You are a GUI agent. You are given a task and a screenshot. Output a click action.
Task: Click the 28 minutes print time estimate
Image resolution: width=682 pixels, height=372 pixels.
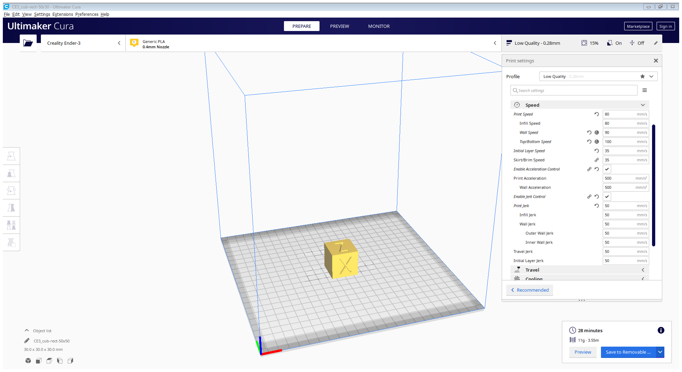point(590,330)
